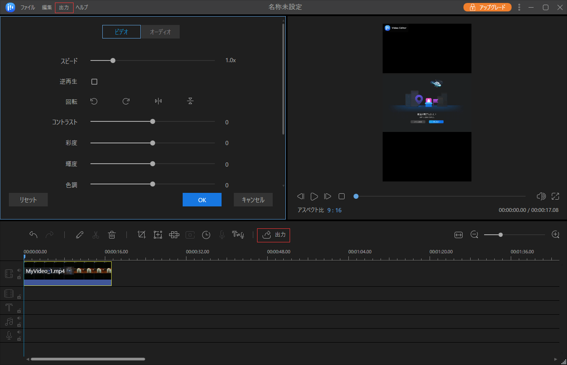Mute the video track speaker
Screen dimensions: 567x365
point(19,270)
